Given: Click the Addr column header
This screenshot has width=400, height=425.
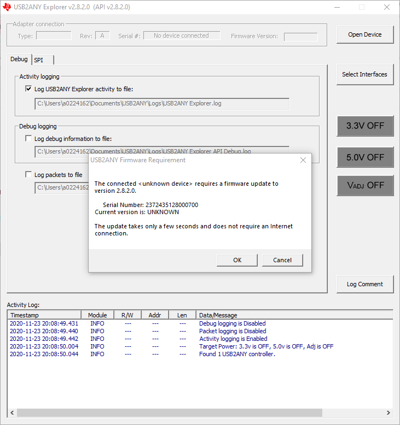Looking at the screenshot, I should [155, 315].
